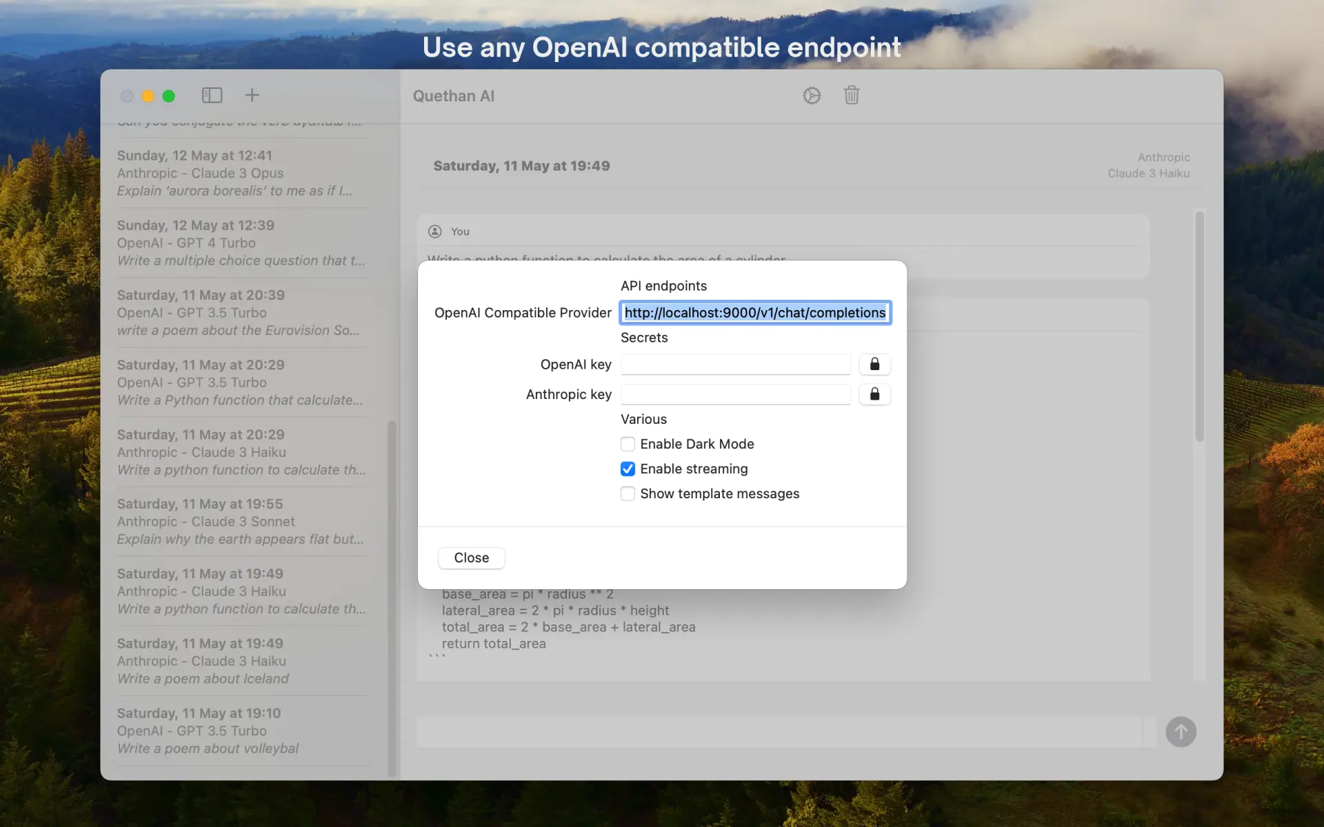Enable Dark Mode
Screen dimensions: 1324x827
[628, 444]
